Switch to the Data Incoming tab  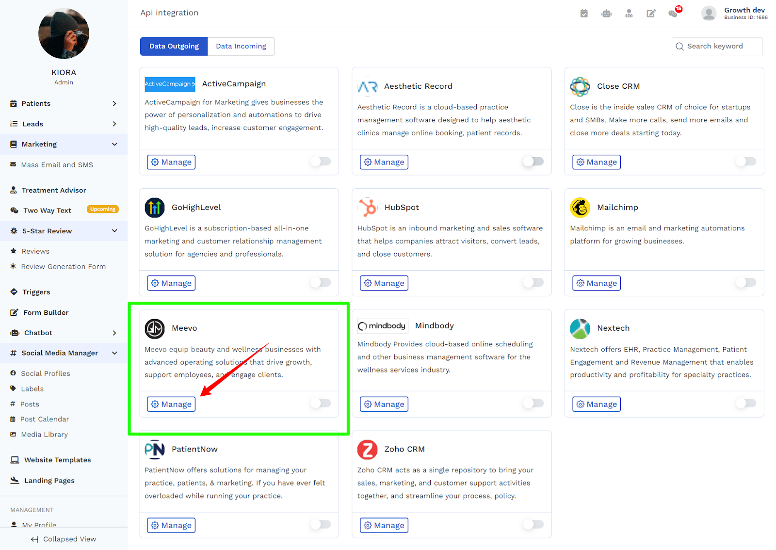(x=241, y=46)
